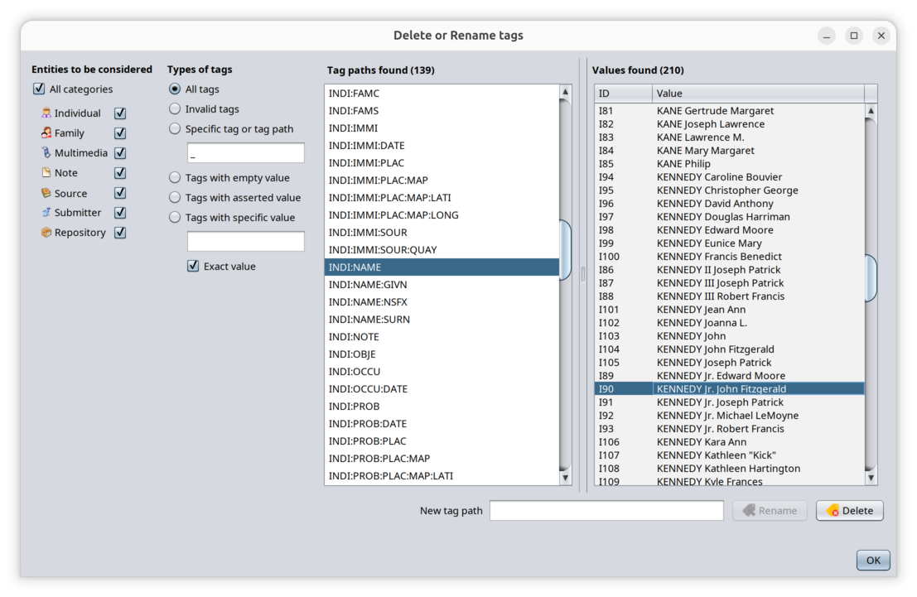Toggle the Exact value checkbox

[193, 267]
